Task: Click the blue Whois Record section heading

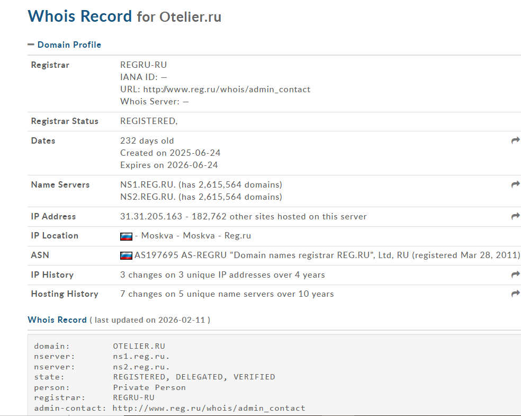Action: click(x=57, y=320)
